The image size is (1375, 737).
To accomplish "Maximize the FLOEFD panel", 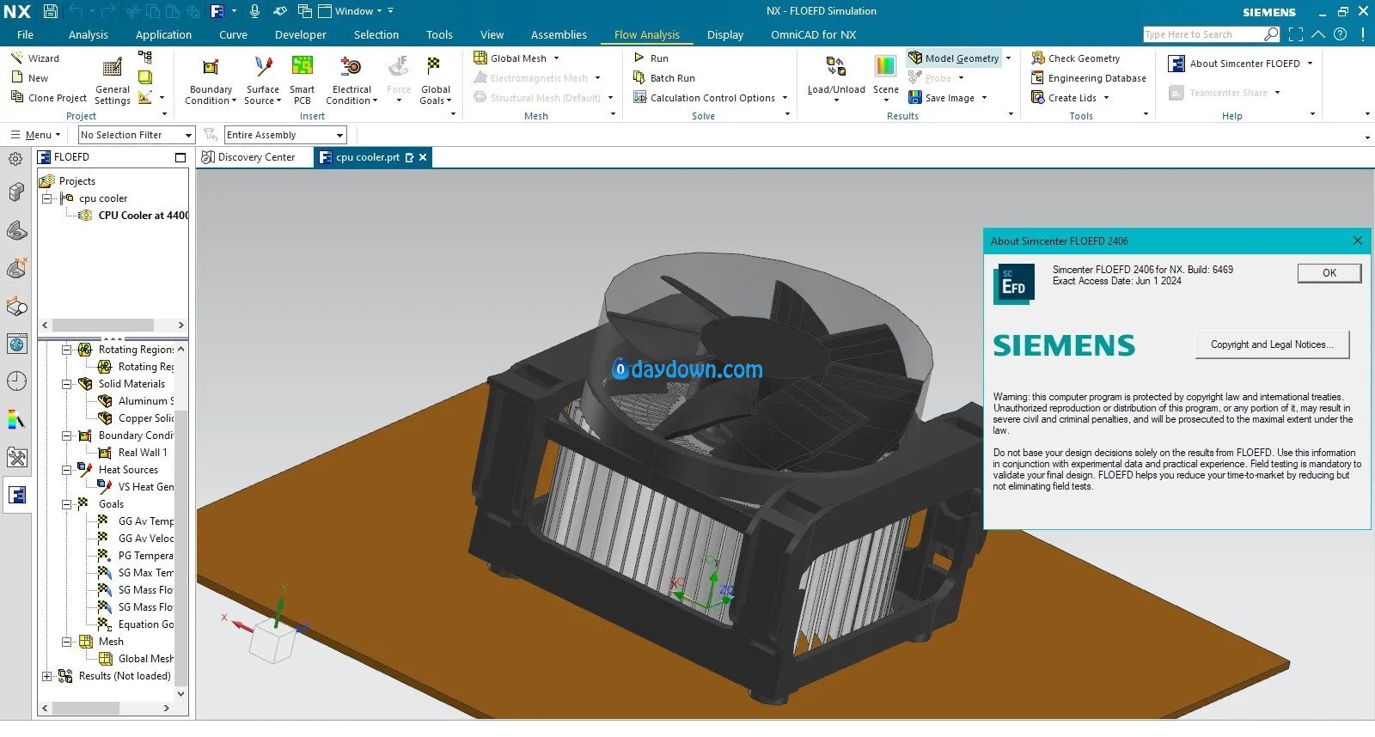I will point(180,157).
